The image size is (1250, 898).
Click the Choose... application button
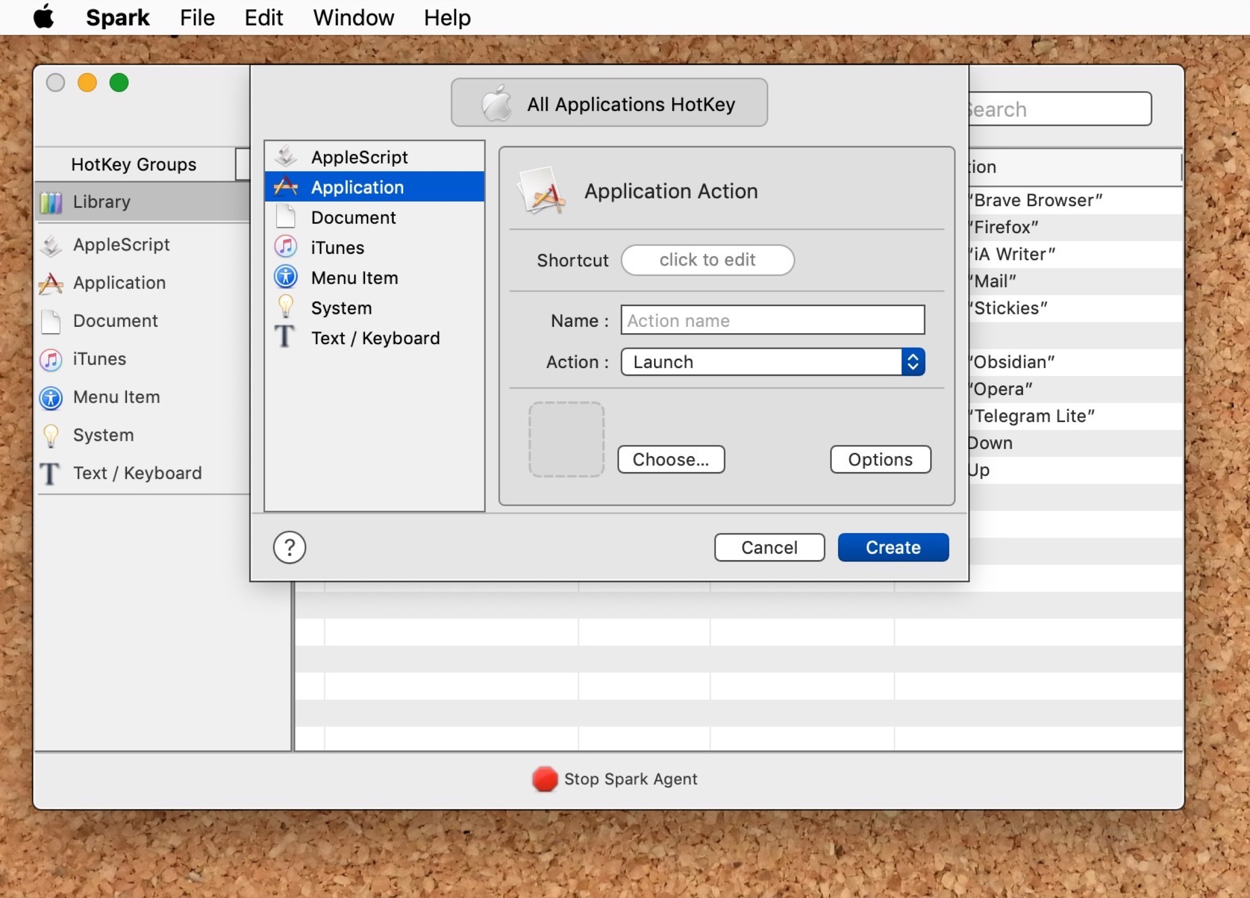670,459
